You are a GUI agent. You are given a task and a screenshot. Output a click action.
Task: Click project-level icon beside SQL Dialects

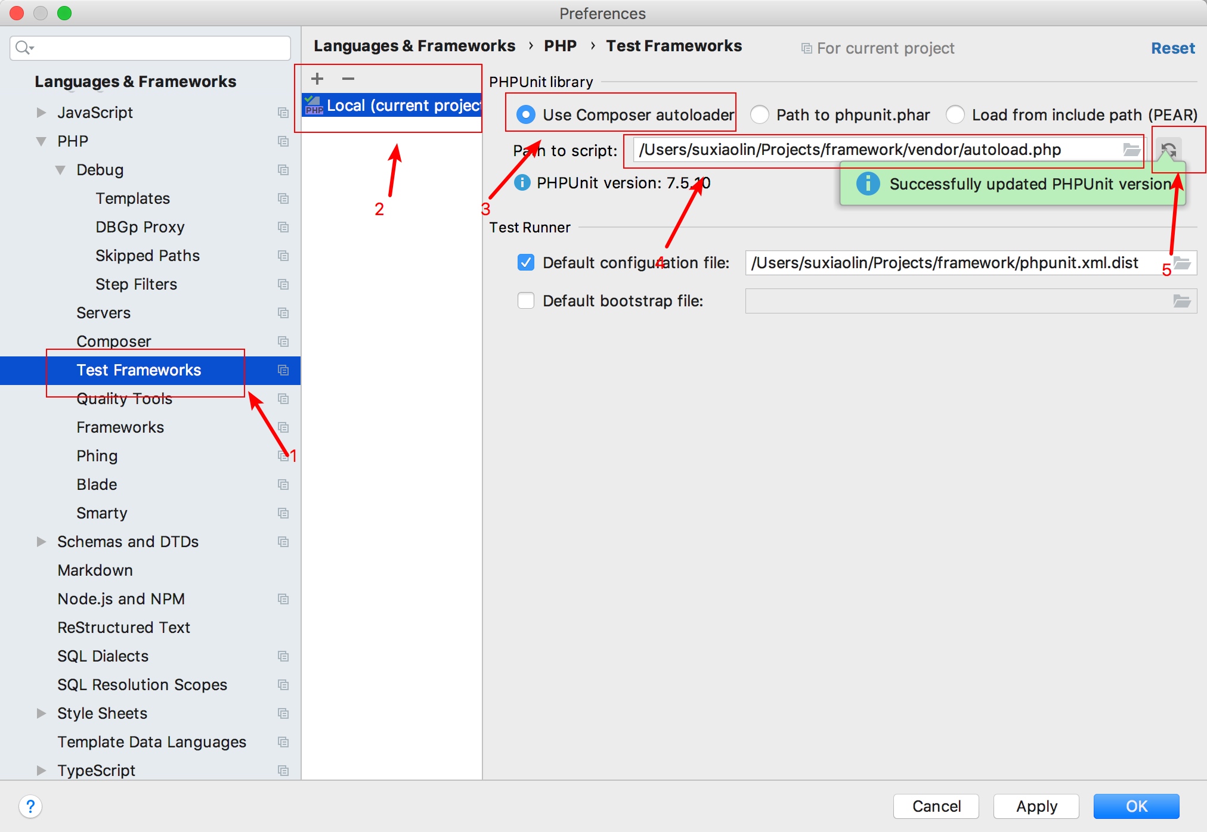(283, 656)
